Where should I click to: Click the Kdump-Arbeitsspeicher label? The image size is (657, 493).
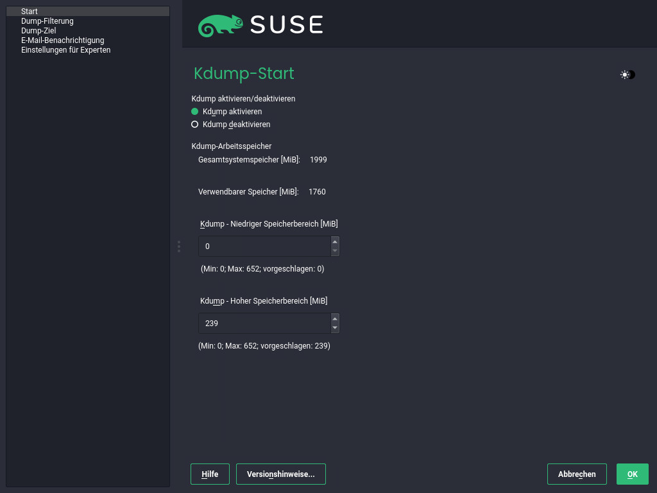pyautogui.click(x=231, y=146)
